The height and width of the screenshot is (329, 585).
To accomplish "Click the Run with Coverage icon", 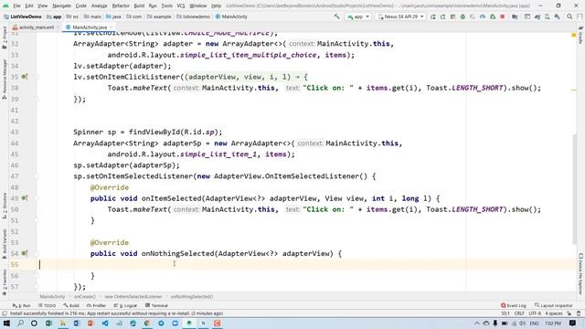I will [x=473, y=16].
